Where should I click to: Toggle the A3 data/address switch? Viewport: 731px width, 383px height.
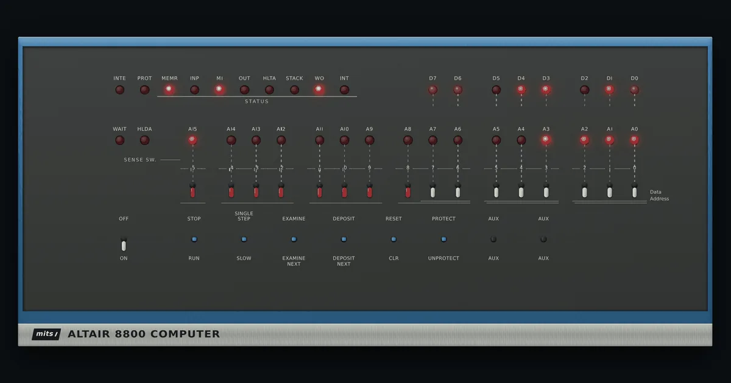(x=546, y=191)
